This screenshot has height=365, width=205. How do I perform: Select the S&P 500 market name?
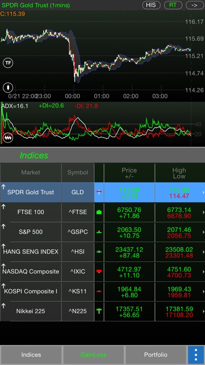click(31, 232)
